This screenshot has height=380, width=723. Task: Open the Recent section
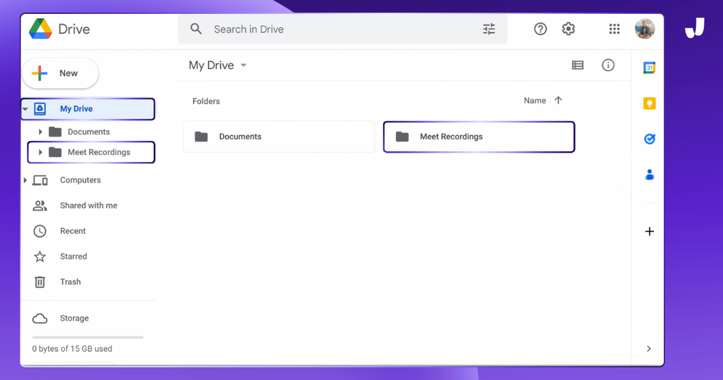pyautogui.click(x=73, y=231)
